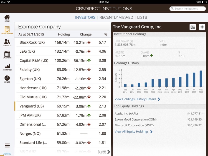This screenshot has width=208, height=156.
Task: Tap the Sep 2014 chart bar
Action: pyautogui.click(x=125, y=86)
